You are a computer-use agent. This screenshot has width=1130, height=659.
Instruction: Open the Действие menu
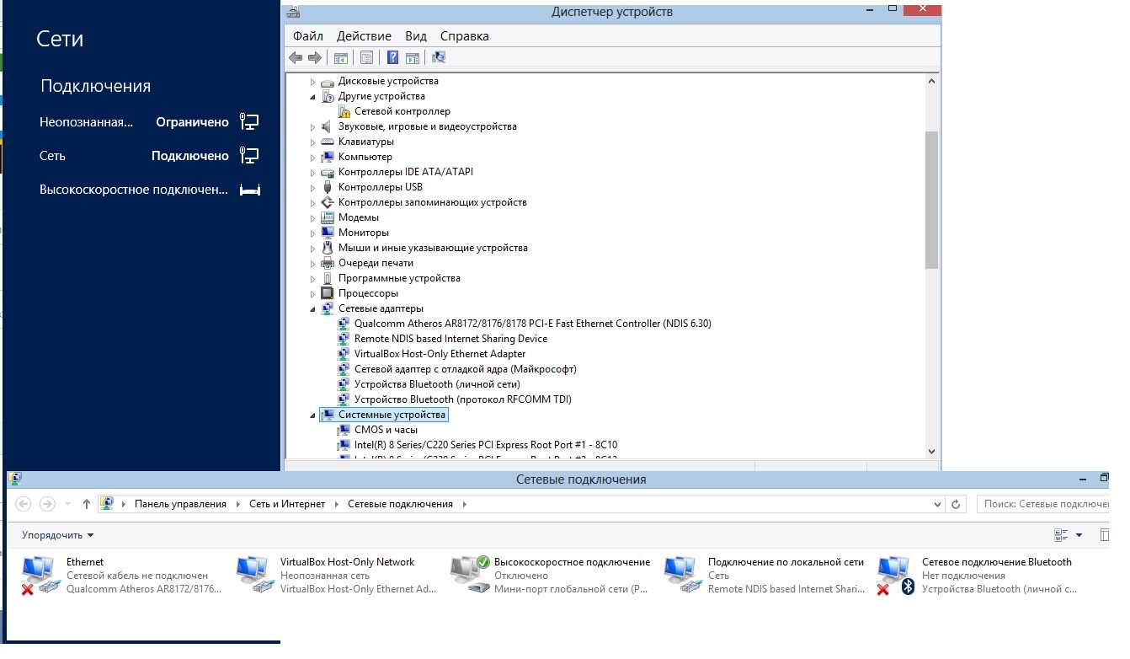(x=364, y=36)
